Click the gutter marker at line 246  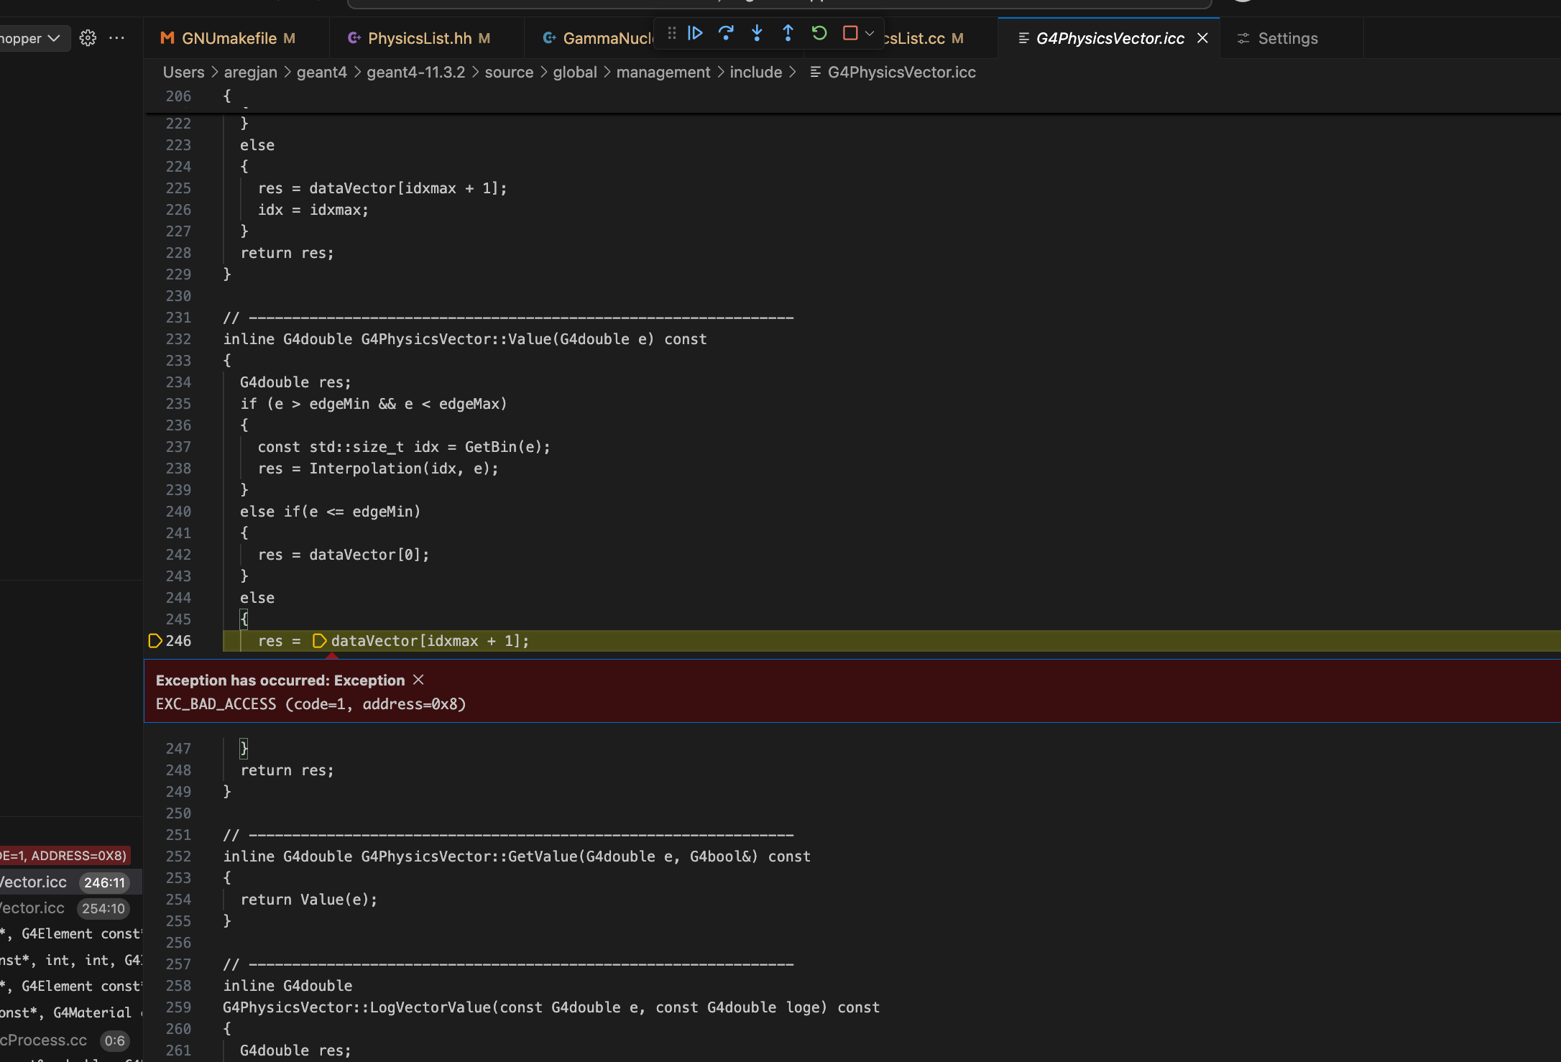click(x=155, y=641)
